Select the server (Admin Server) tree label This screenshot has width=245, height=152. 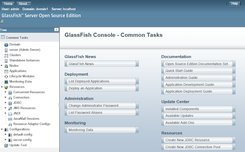(x=24, y=50)
